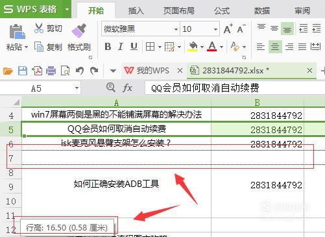The height and width of the screenshot is (237, 325).
Task: Apply yellow fill color bucket
Action: (193, 47)
